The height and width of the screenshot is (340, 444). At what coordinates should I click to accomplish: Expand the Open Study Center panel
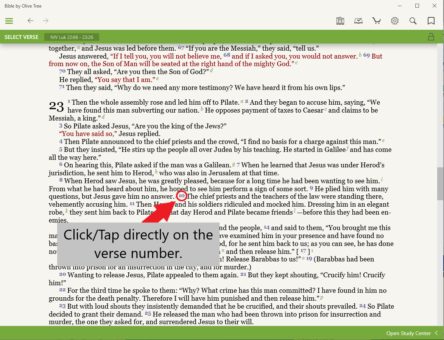412,333
